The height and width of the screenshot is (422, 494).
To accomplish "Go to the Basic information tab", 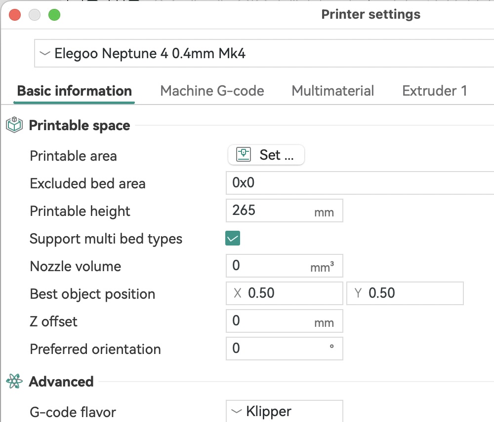I will pos(74,91).
